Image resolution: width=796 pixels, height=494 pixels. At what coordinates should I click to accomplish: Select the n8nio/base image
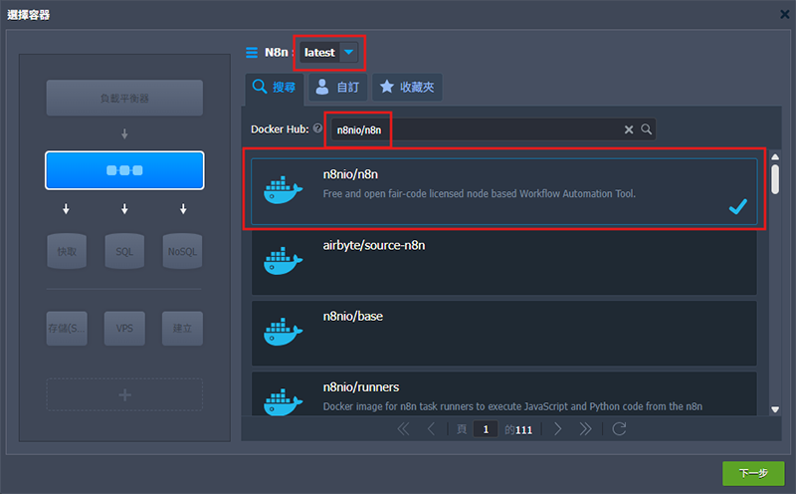pyautogui.click(x=502, y=331)
